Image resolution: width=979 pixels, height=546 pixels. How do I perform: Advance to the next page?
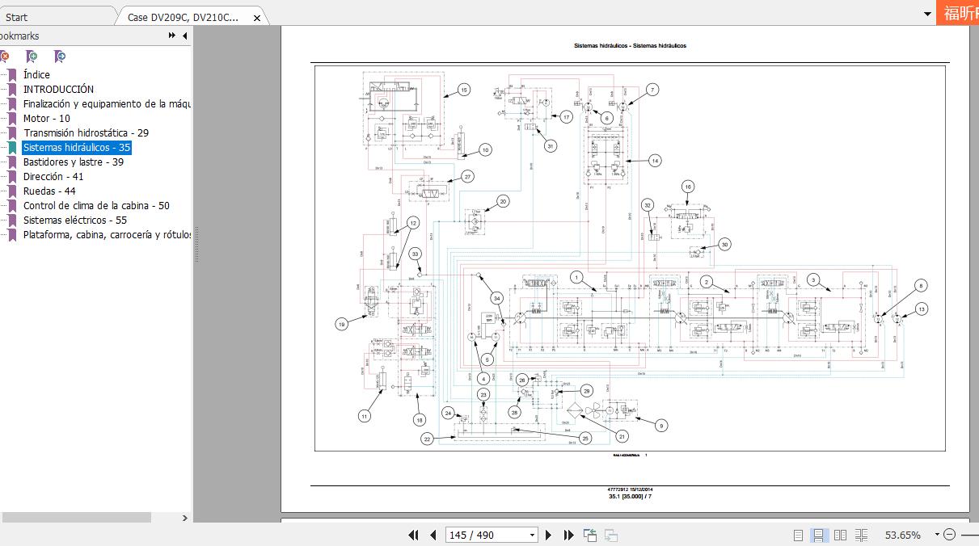pyautogui.click(x=549, y=535)
